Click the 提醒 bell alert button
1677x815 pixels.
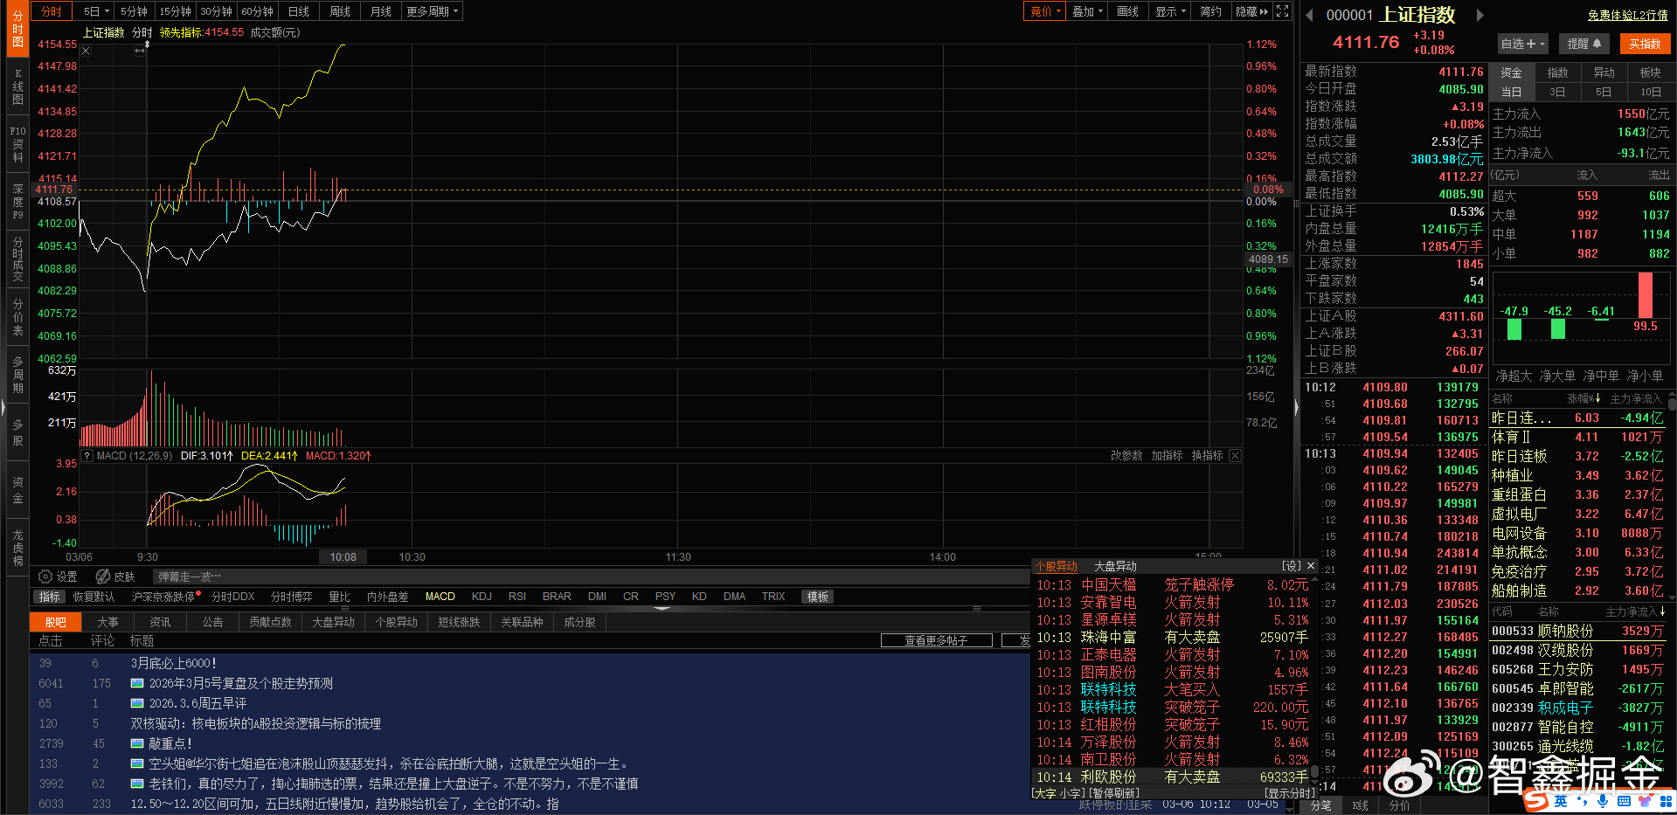pos(1583,44)
